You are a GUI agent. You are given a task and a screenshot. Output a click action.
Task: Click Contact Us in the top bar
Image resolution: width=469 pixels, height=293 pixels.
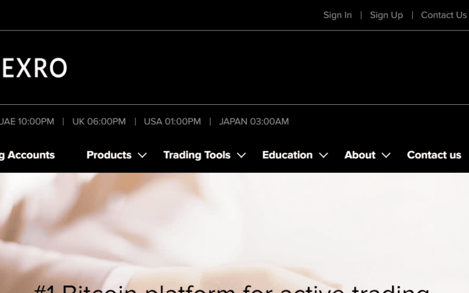[x=443, y=15]
